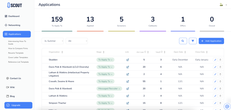Click the Add Application button
The width and height of the screenshot is (231, 110).
coord(211,41)
